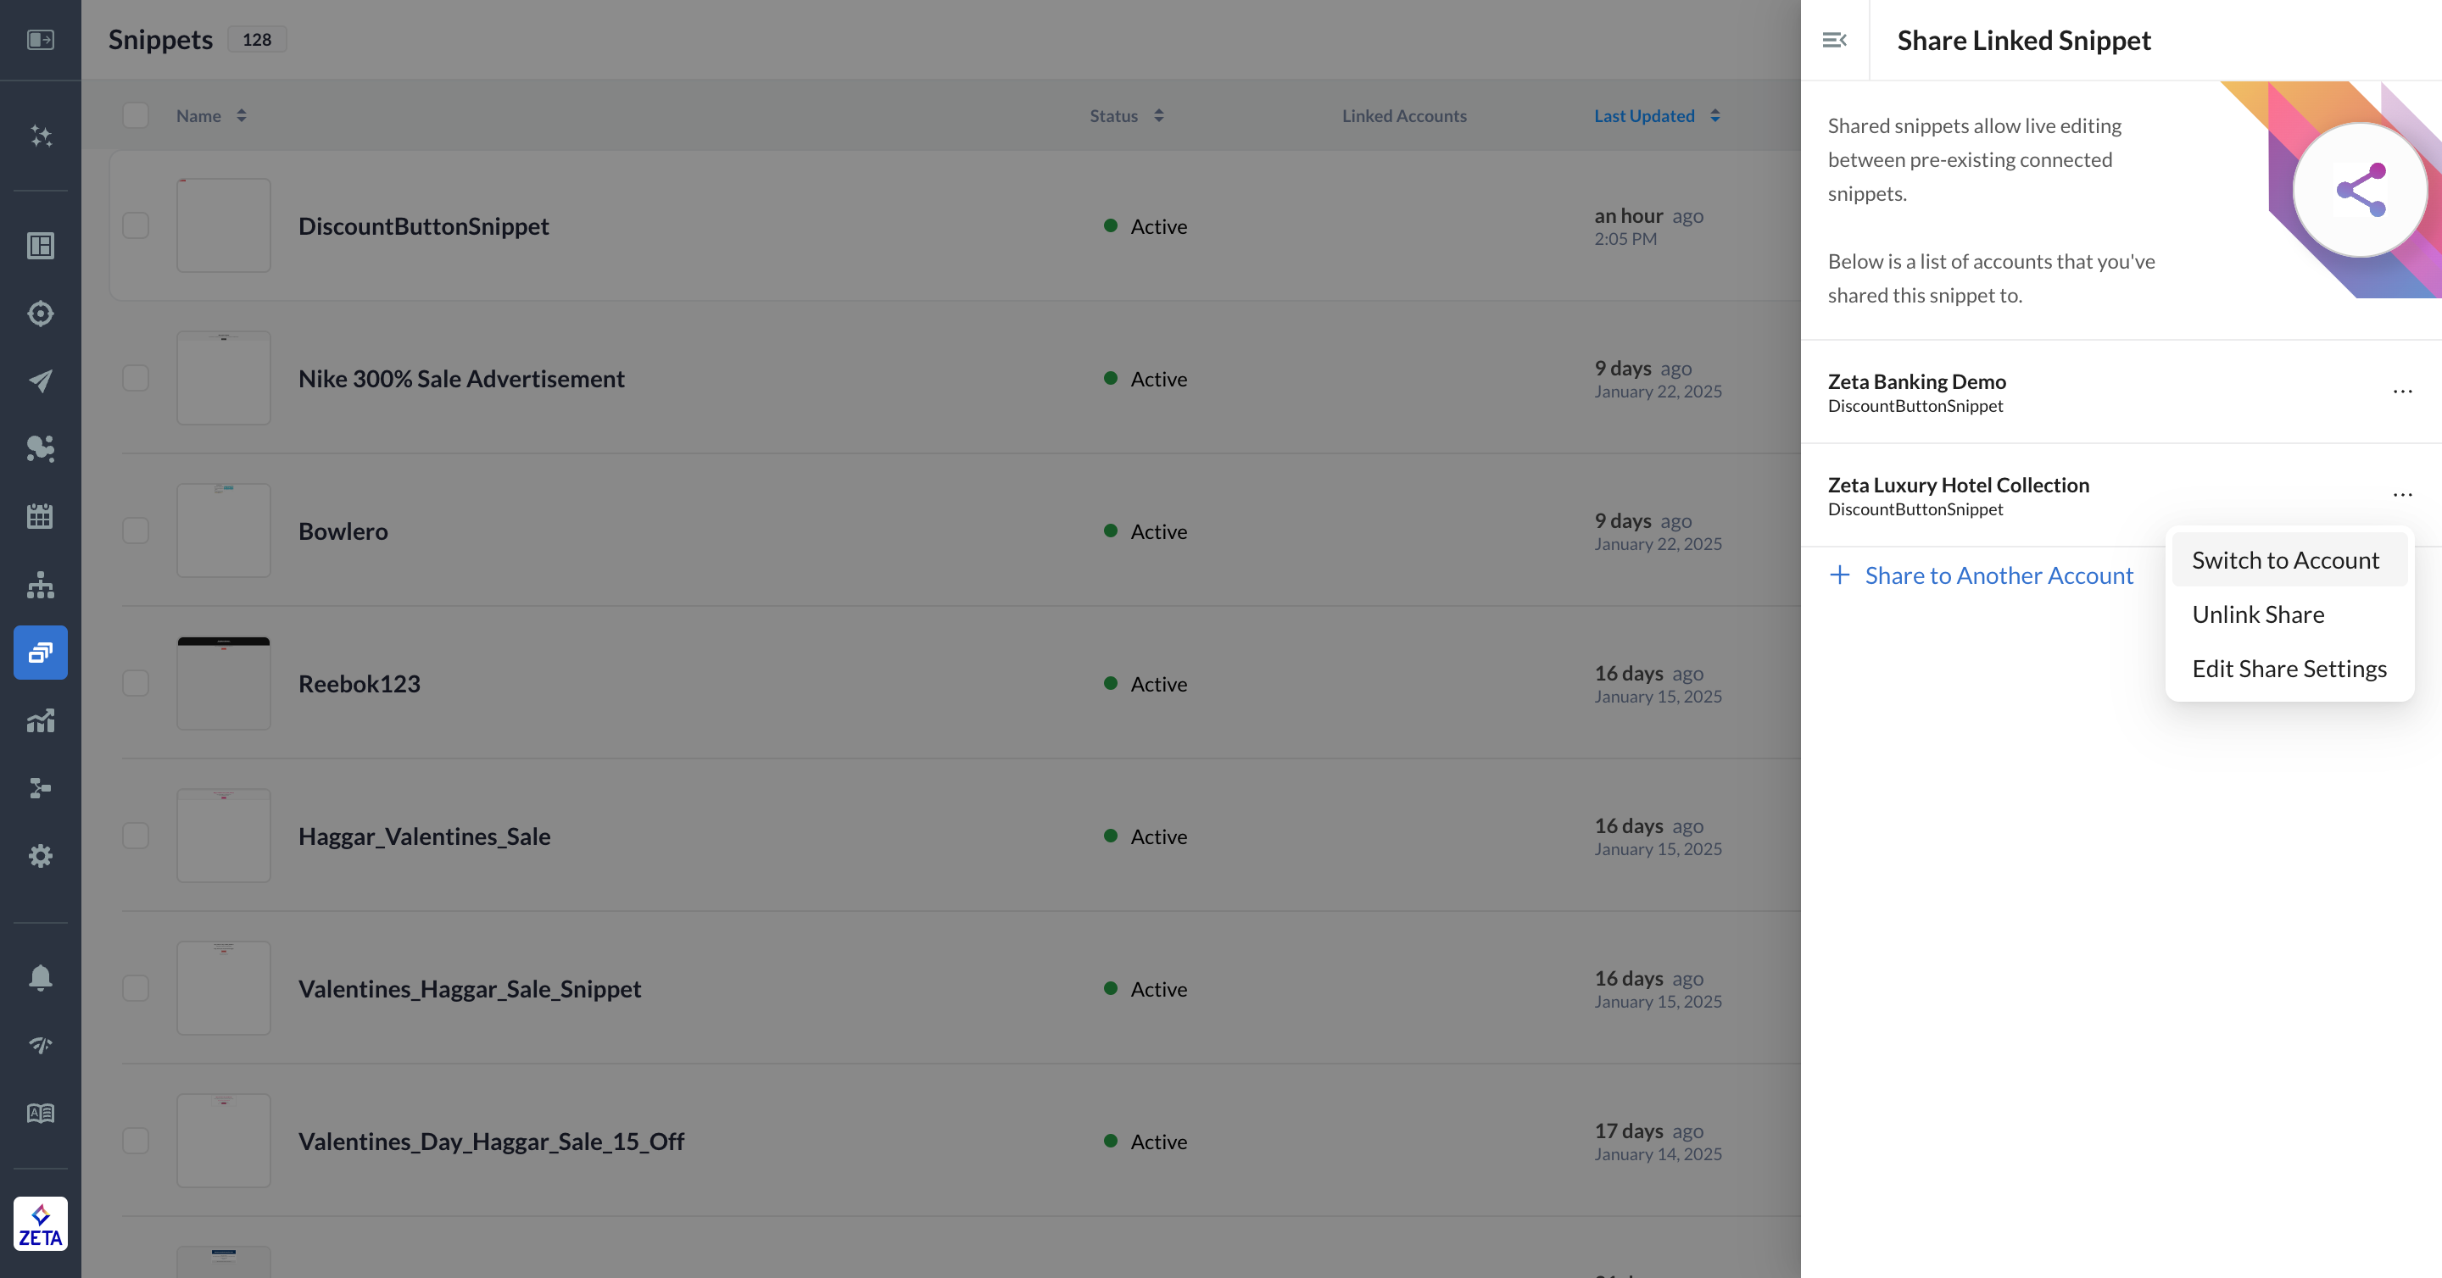Open the dashboard layout icon in sidebar
Viewport: 2442px width, 1278px height.
[x=40, y=246]
